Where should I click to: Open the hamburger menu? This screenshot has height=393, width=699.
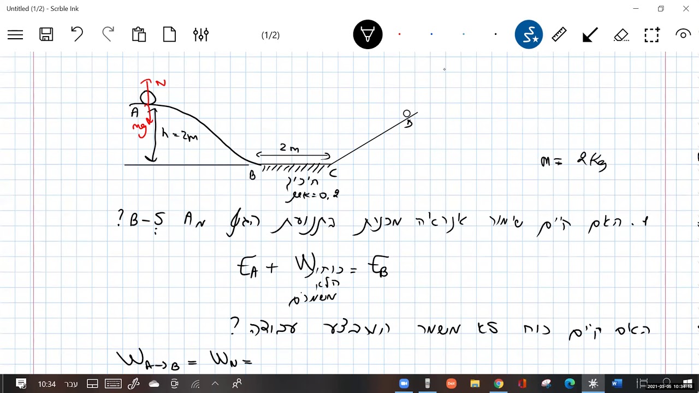15,35
